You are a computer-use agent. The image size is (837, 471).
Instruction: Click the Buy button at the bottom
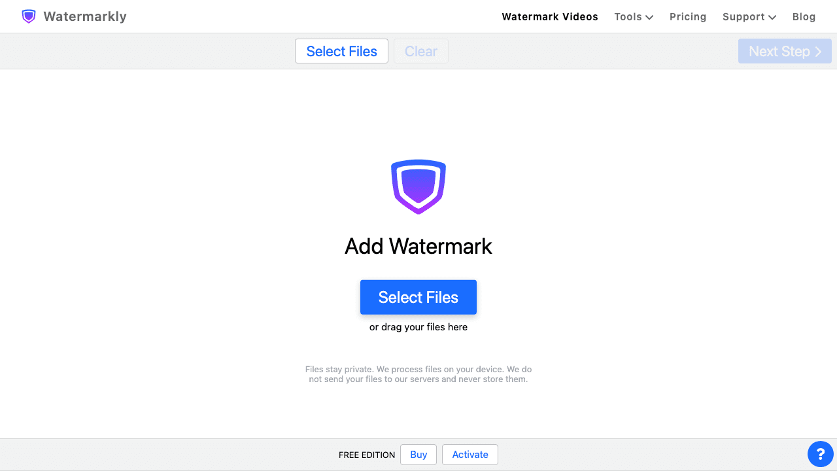coord(418,454)
